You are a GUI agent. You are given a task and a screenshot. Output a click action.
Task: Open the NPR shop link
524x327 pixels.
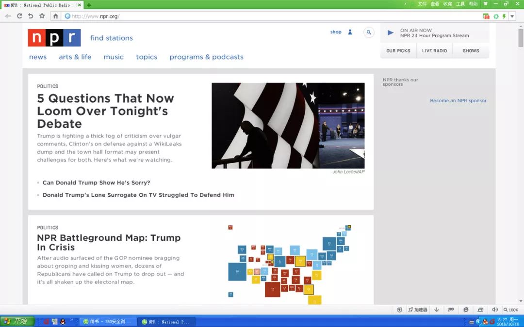[336, 32]
